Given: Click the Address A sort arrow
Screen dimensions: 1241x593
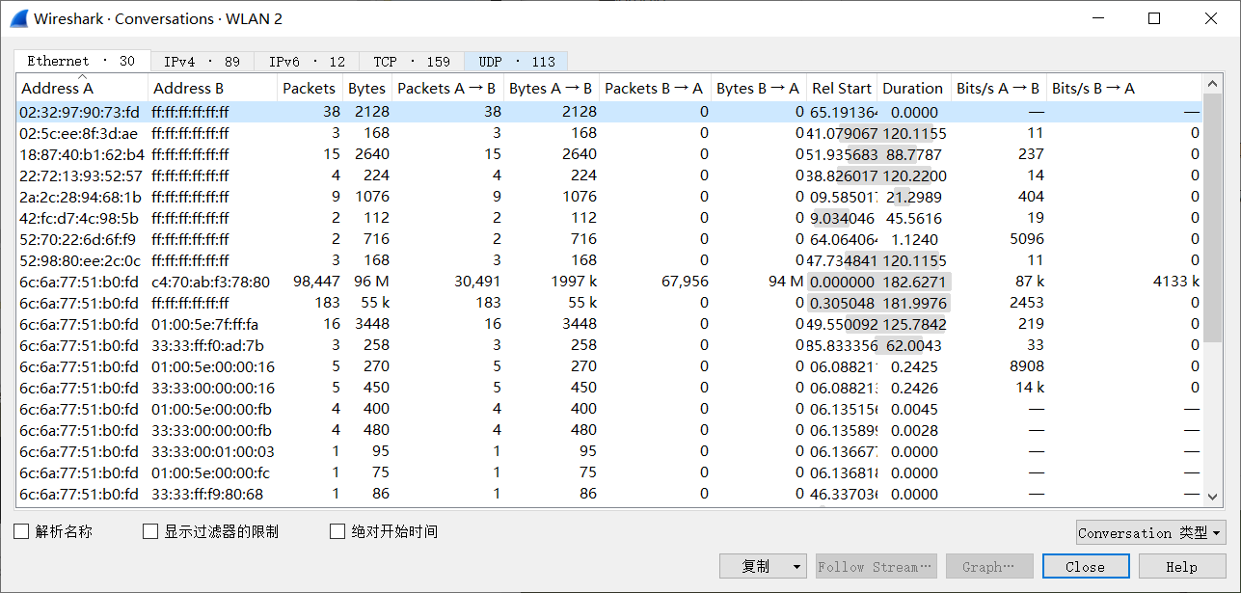Looking at the screenshot, I should coord(82,76).
